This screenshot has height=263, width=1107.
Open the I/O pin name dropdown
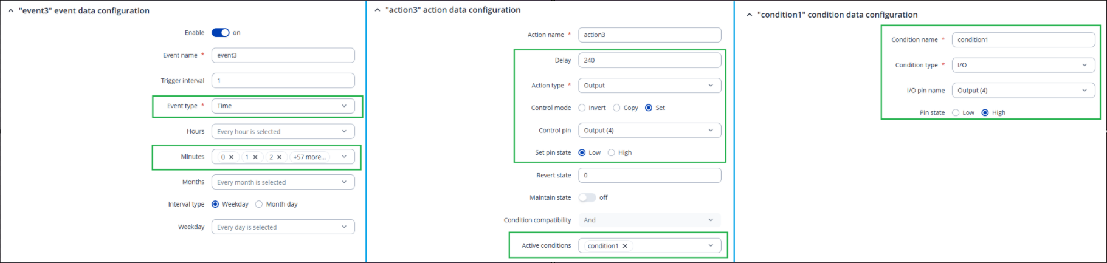1023,91
